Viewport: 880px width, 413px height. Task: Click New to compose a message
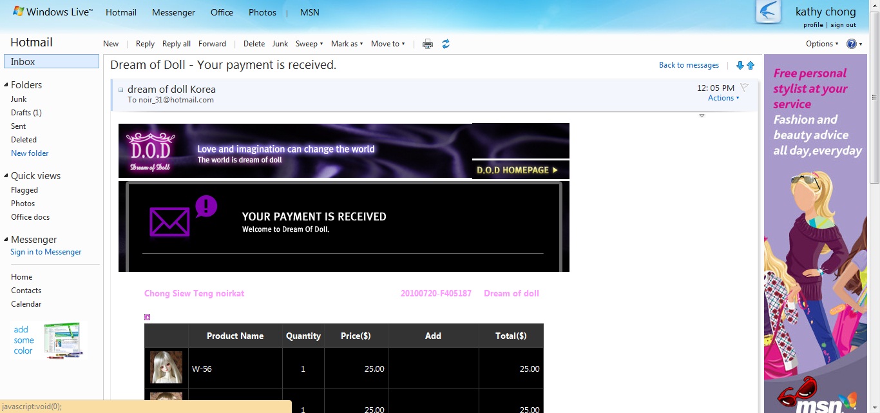[x=111, y=44]
